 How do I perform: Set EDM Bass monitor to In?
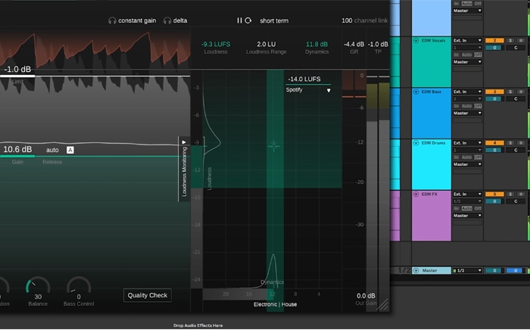(x=457, y=106)
